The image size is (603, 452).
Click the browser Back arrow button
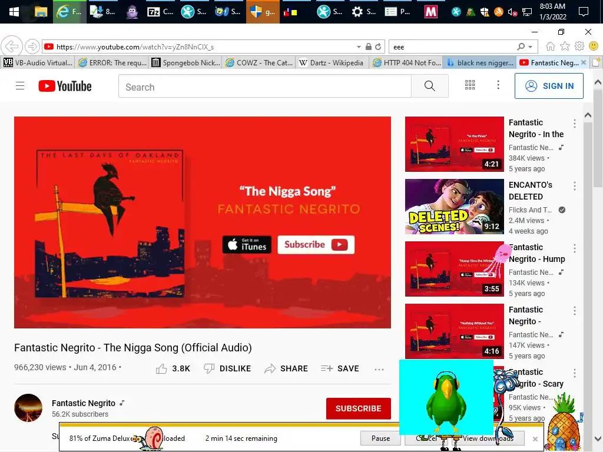click(12, 46)
